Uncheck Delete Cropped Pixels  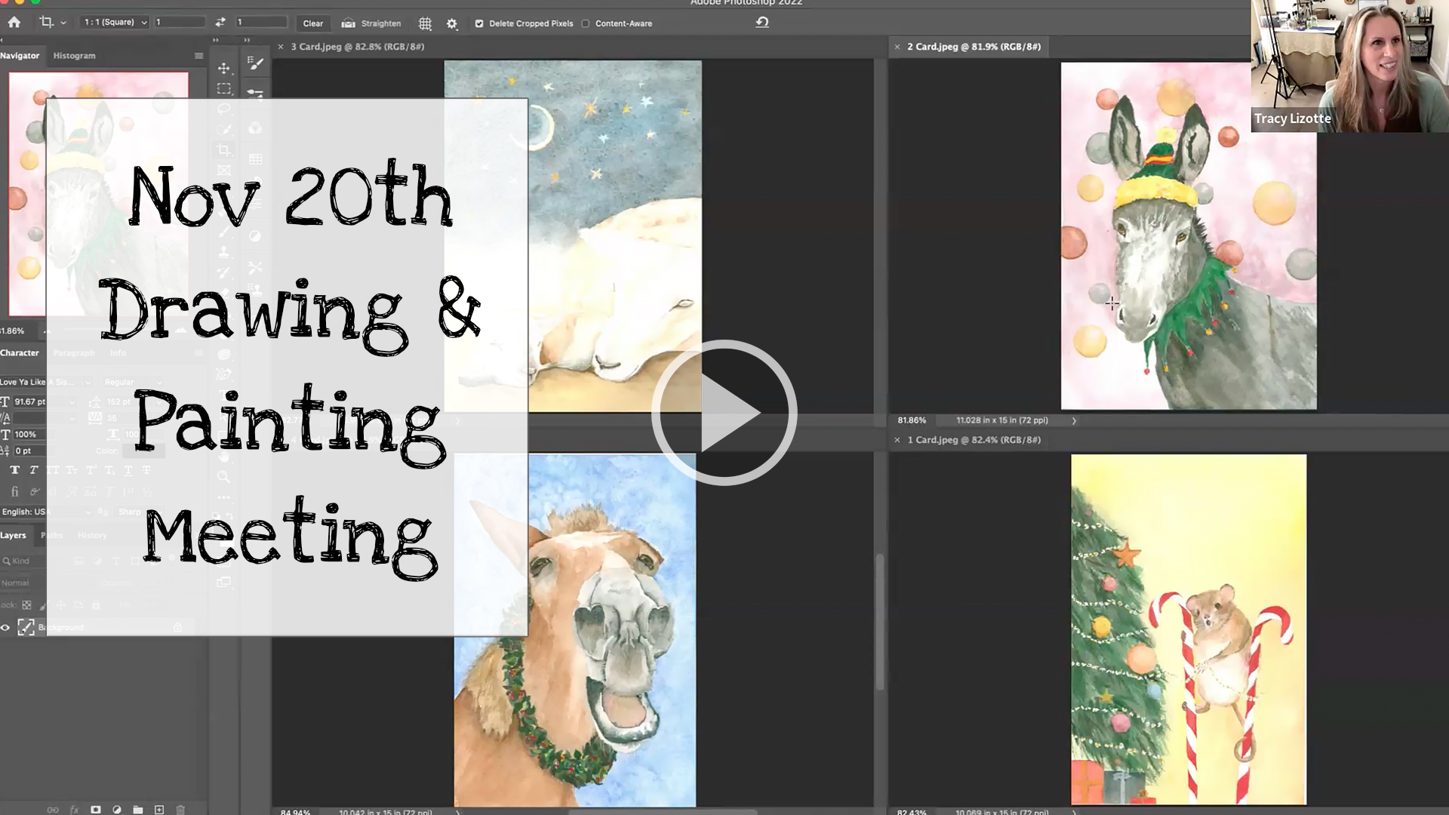coord(479,23)
